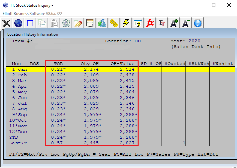The width and height of the screenshot is (237, 168).
Task: Increase font size with A plus icon
Action: [x=174, y=23]
